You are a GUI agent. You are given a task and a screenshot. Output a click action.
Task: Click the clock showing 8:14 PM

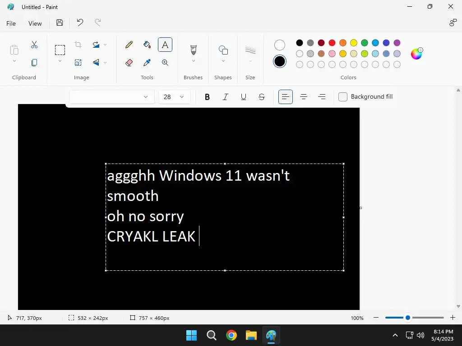pos(443,332)
